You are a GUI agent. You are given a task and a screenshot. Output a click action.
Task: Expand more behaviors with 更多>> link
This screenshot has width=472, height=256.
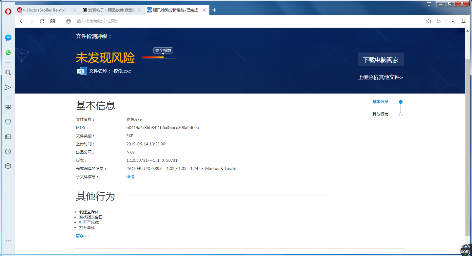82,236
